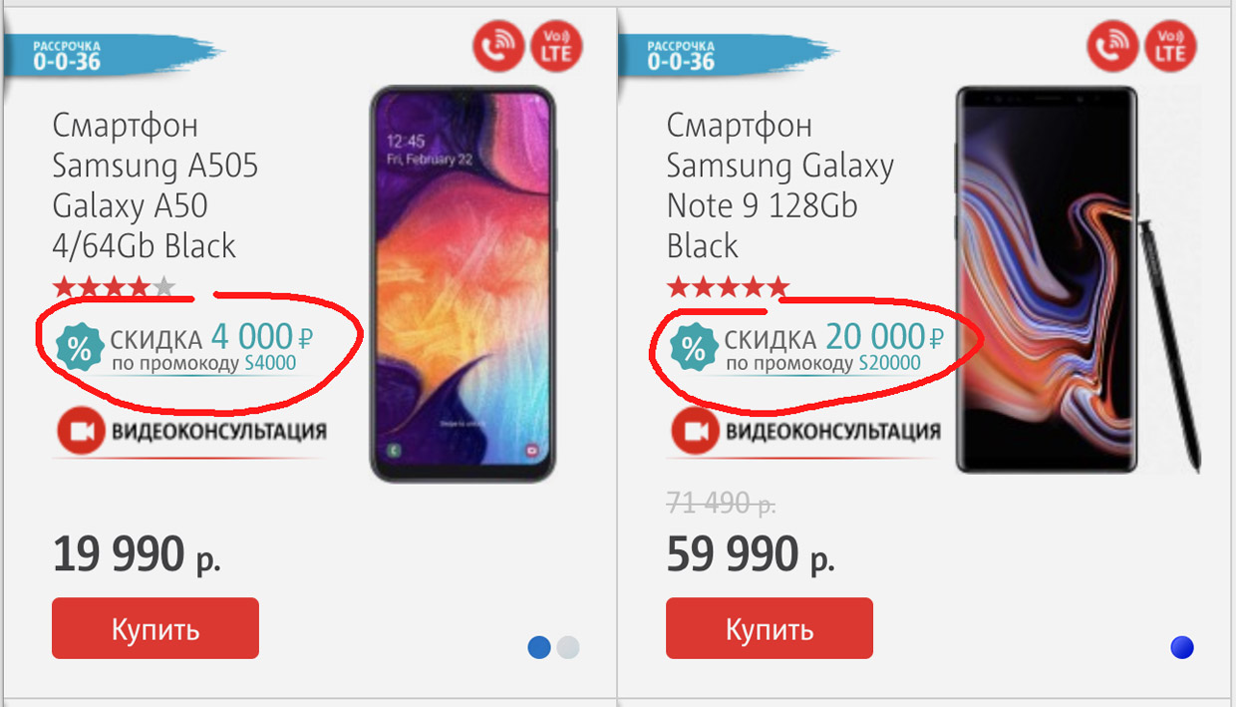Open video consultation camera icon on A50 card
Image resolution: width=1236 pixels, height=707 pixels.
[x=80, y=432]
